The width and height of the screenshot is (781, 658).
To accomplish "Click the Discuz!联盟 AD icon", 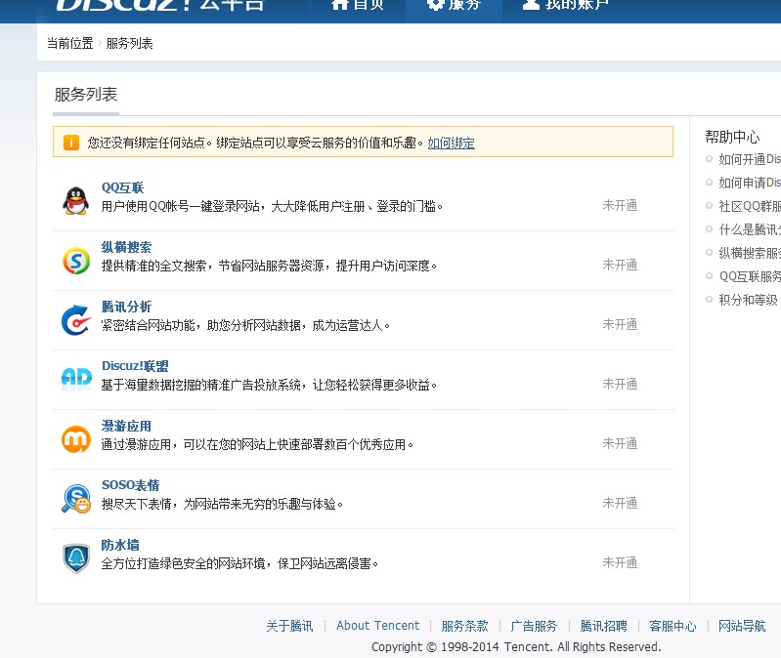I will coord(76,379).
